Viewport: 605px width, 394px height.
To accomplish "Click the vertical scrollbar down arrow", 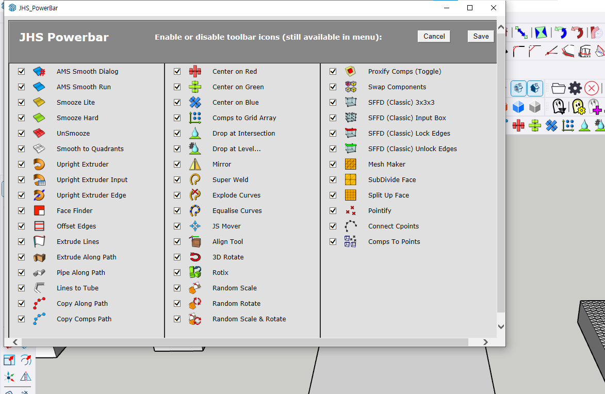I will coord(501,326).
